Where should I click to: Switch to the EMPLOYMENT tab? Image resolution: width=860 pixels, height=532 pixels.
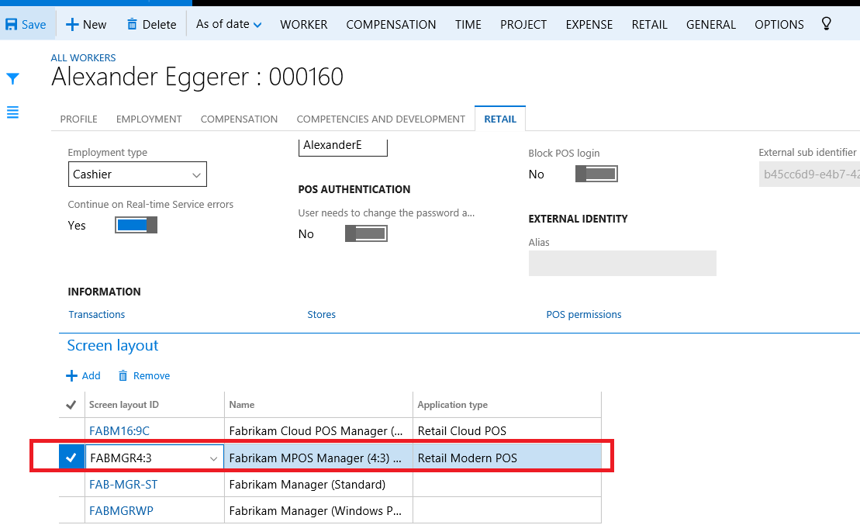[149, 119]
